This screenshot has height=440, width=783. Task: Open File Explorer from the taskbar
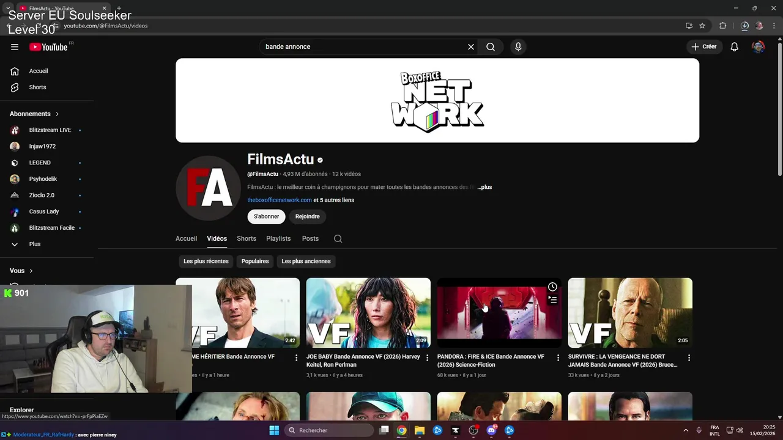coord(420,430)
